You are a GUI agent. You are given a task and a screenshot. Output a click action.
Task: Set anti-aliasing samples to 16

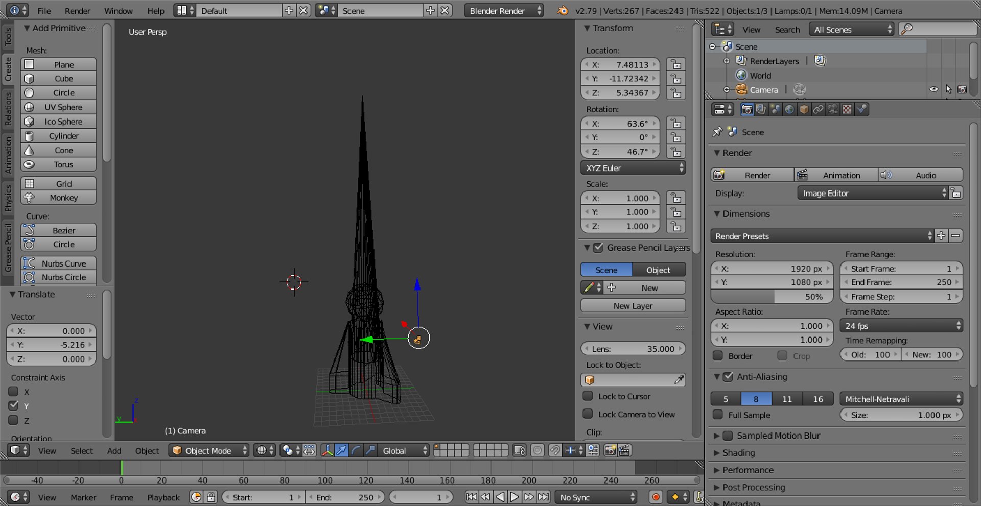tap(818, 399)
